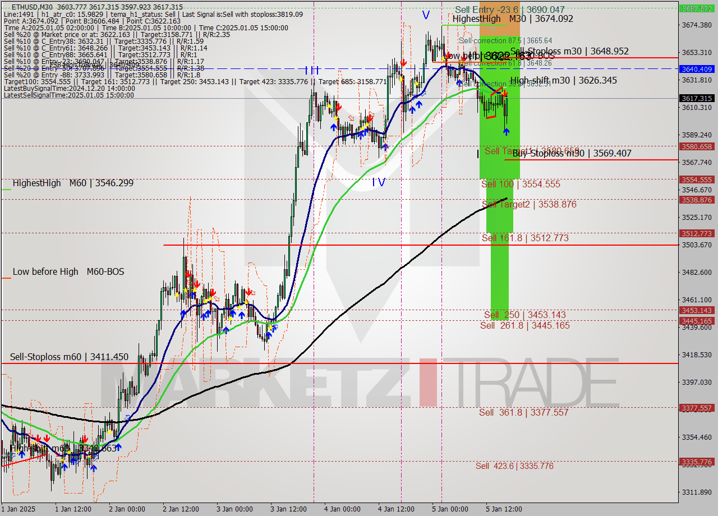Click the 3503.670 price scale value

pos(697,245)
